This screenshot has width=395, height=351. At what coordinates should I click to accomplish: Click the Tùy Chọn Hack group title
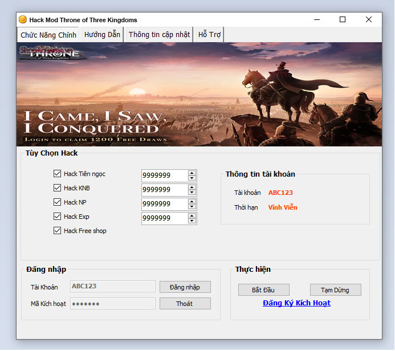click(x=52, y=153)
